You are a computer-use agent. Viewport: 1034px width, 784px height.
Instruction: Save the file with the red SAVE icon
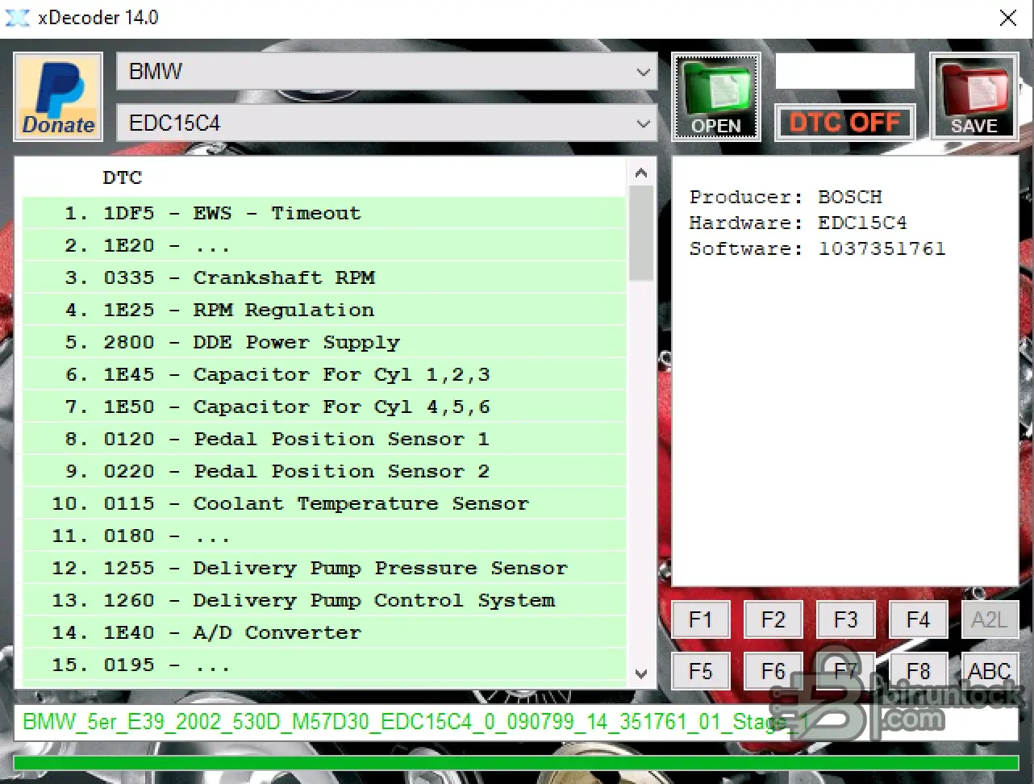point(974,97)
